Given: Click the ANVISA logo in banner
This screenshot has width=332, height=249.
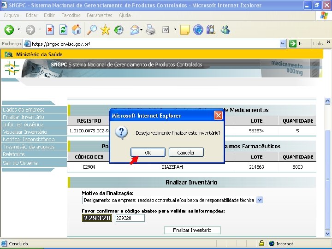Looking at the screenshot, I should pos(12,68).
